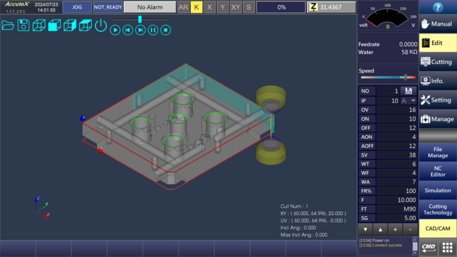Adjust the playback progress slider handle
Screen dimensions: 457x257
pos(140,19)
